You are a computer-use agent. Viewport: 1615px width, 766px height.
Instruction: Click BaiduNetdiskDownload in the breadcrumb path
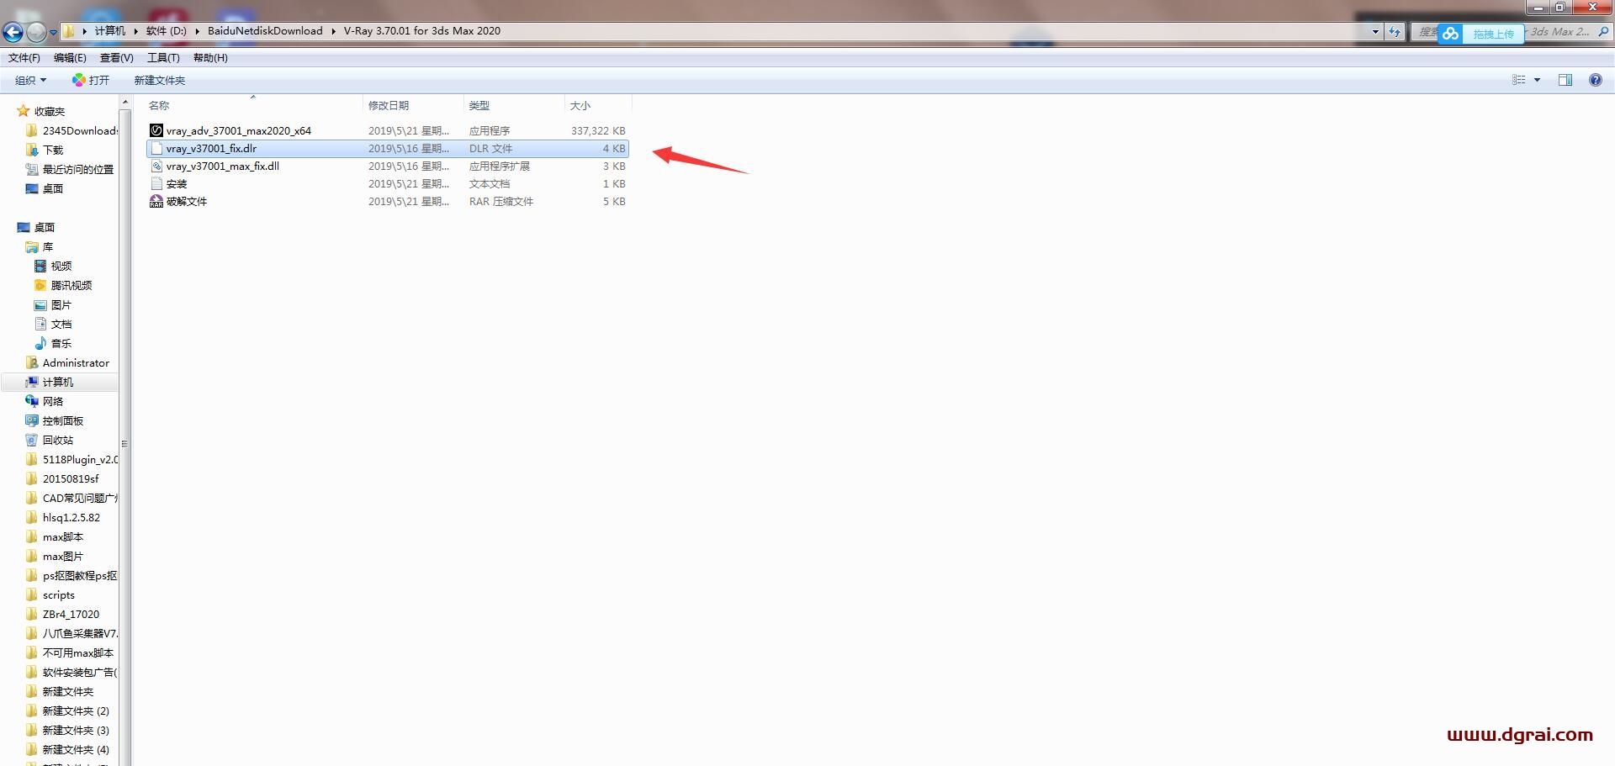(x=265, y=31)
